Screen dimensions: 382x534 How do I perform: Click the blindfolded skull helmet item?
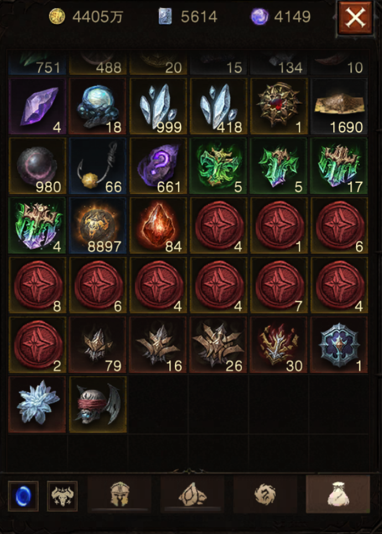97,404
